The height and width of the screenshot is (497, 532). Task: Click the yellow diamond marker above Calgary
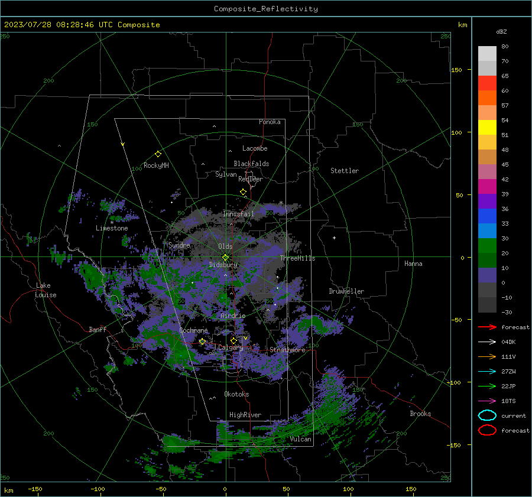click(x=233, y=340)
